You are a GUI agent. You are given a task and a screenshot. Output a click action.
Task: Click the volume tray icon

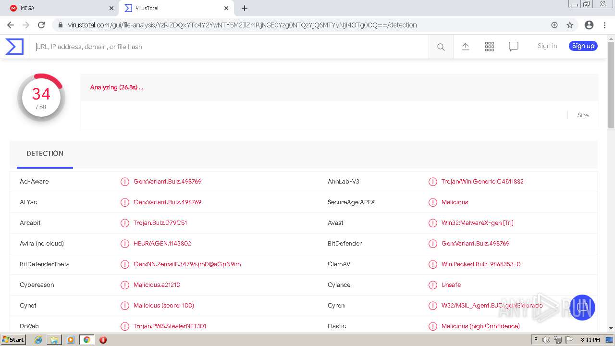(x=546, y=340)
